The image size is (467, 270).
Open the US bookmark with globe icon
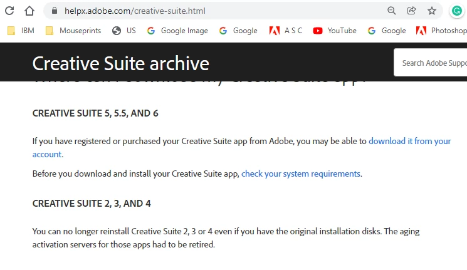pyautogui.click(x=124, y=31)
